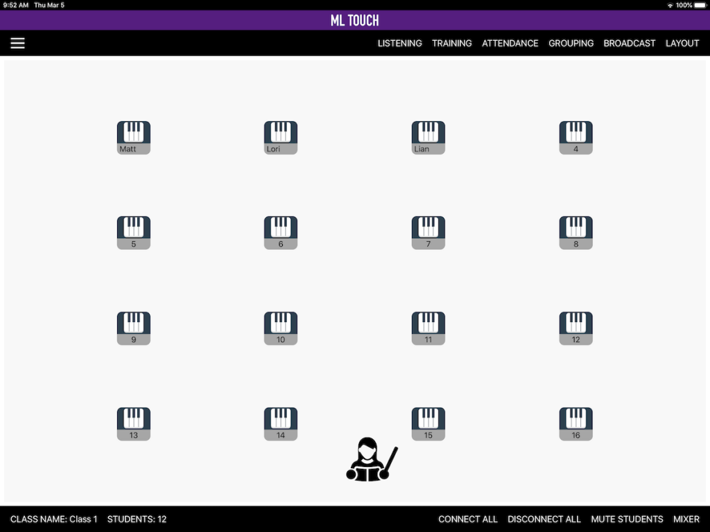Open the Attendance tab
The height and width of the screenshot is (532, 710).
[x=510, y=44]
